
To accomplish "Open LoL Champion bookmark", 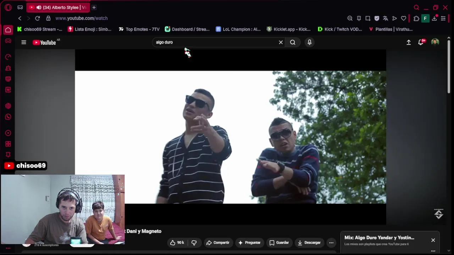I will pos(238,29).
